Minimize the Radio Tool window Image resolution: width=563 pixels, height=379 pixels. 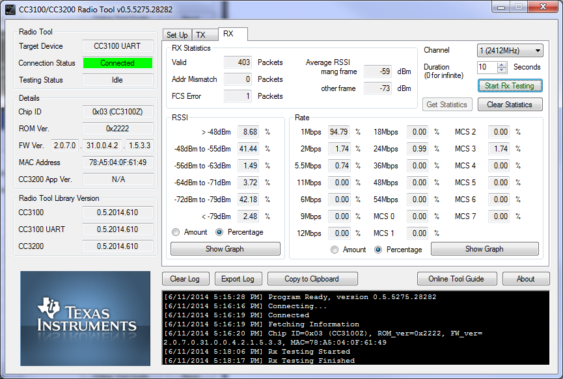click(x=502, y=7)
